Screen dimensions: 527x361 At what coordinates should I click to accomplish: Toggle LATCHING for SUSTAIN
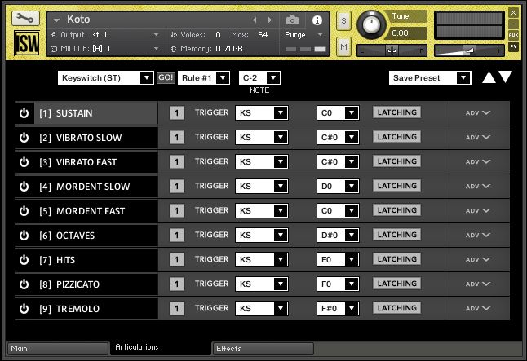396,112
